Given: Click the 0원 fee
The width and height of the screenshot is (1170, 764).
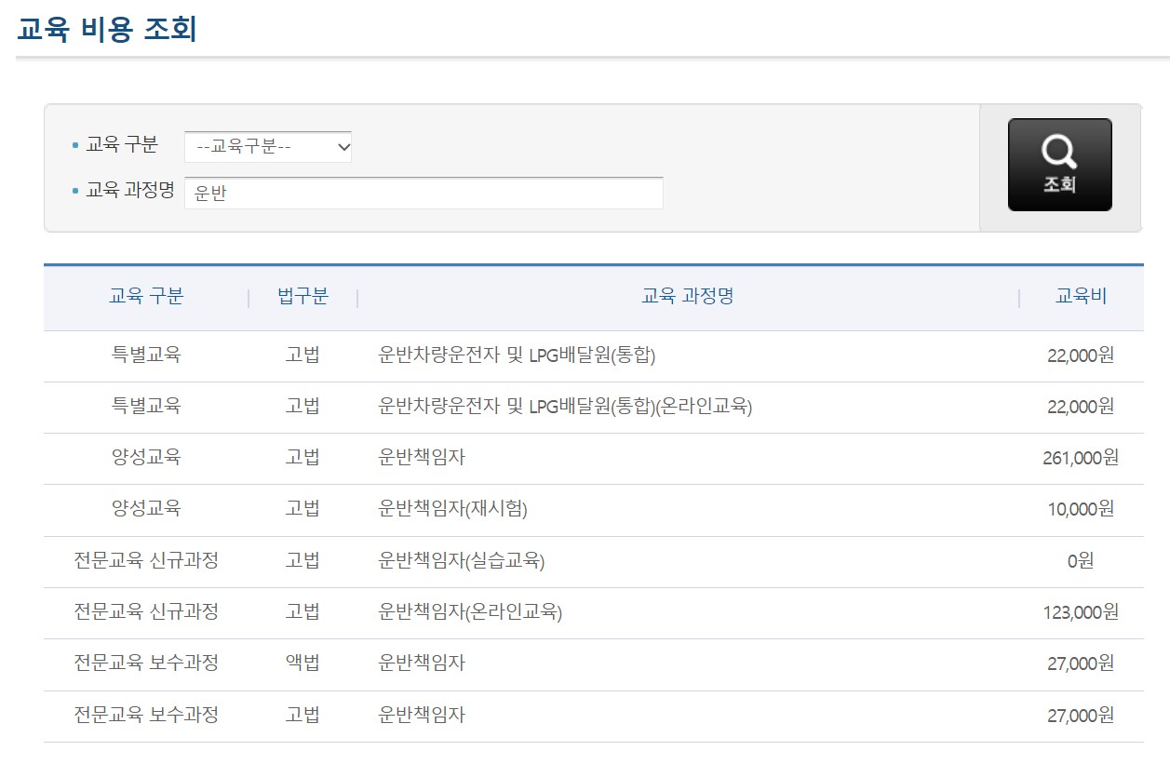Looking at the screenshot, I should [1081, 561].
